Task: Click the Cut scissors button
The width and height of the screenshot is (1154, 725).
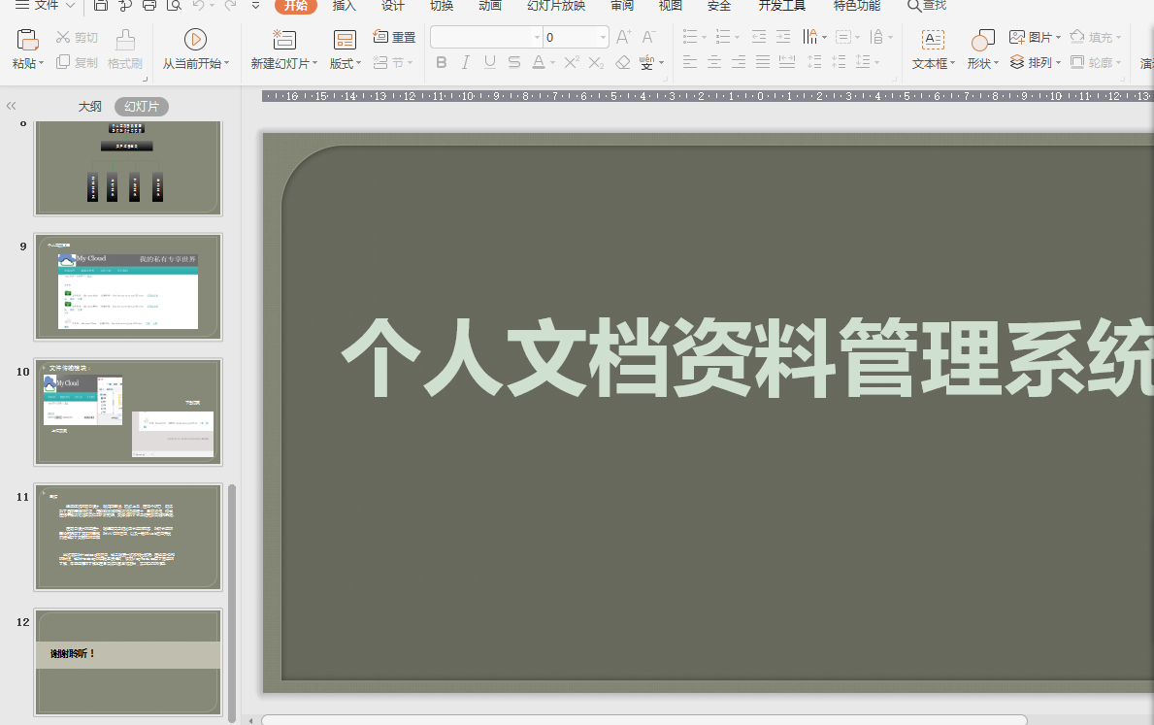Action: (x=77, y=37)
